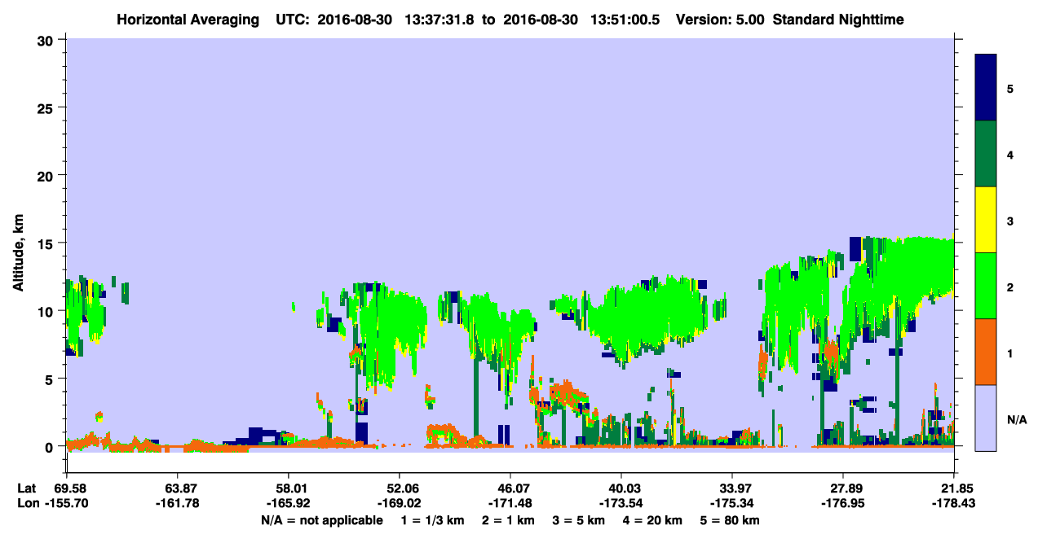Click longitude value '-175.34'
Screen dimensions: 1060x543
click(x=732, y=503)
